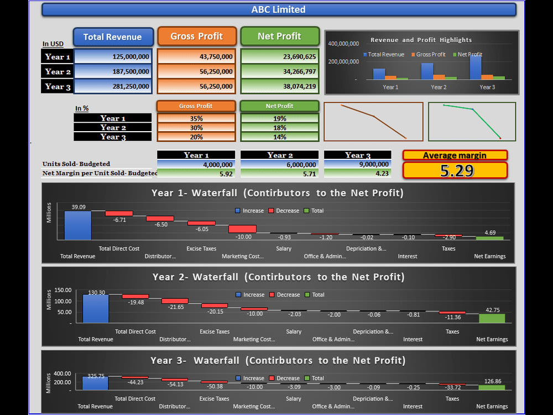
Task: Toggle the Decrease series in Year 3 waterfall legend
Action: click(x=271, y=378)
